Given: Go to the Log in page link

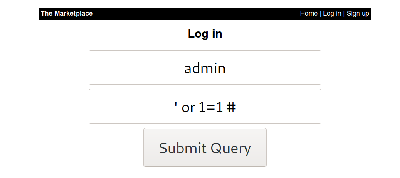Looking at the screenshot, I should tap(332, 14).
